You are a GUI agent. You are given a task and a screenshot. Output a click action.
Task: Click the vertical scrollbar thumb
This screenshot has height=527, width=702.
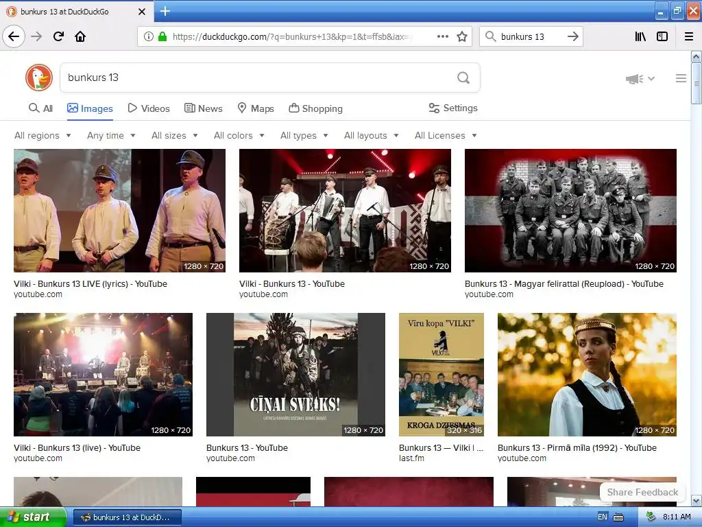pyautogui.click(x=696, y=83)
